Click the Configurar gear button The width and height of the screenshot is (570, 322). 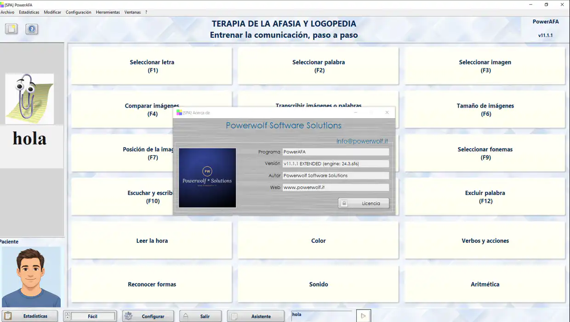(x=148, y=316)
